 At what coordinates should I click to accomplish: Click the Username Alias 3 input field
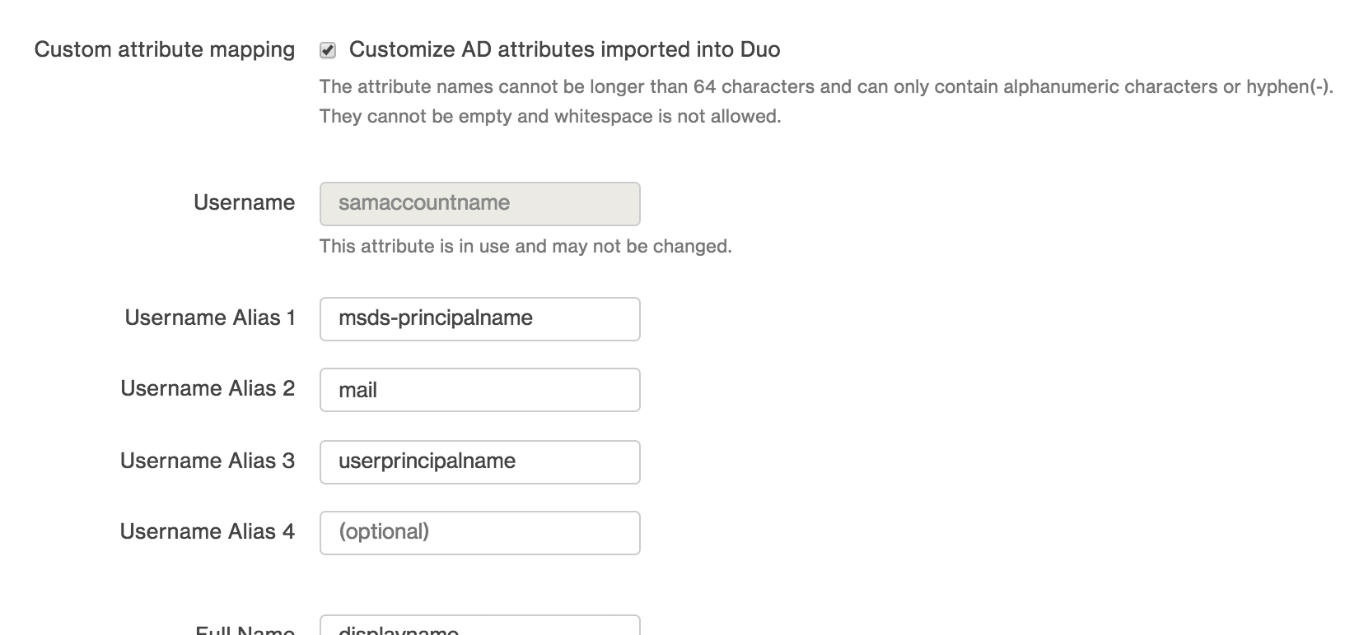click(480, 461)
